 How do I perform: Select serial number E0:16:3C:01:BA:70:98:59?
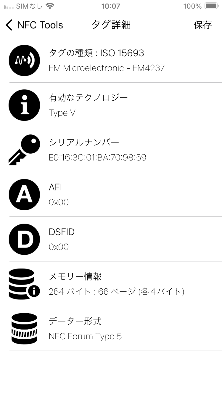(x=97, y=158)
